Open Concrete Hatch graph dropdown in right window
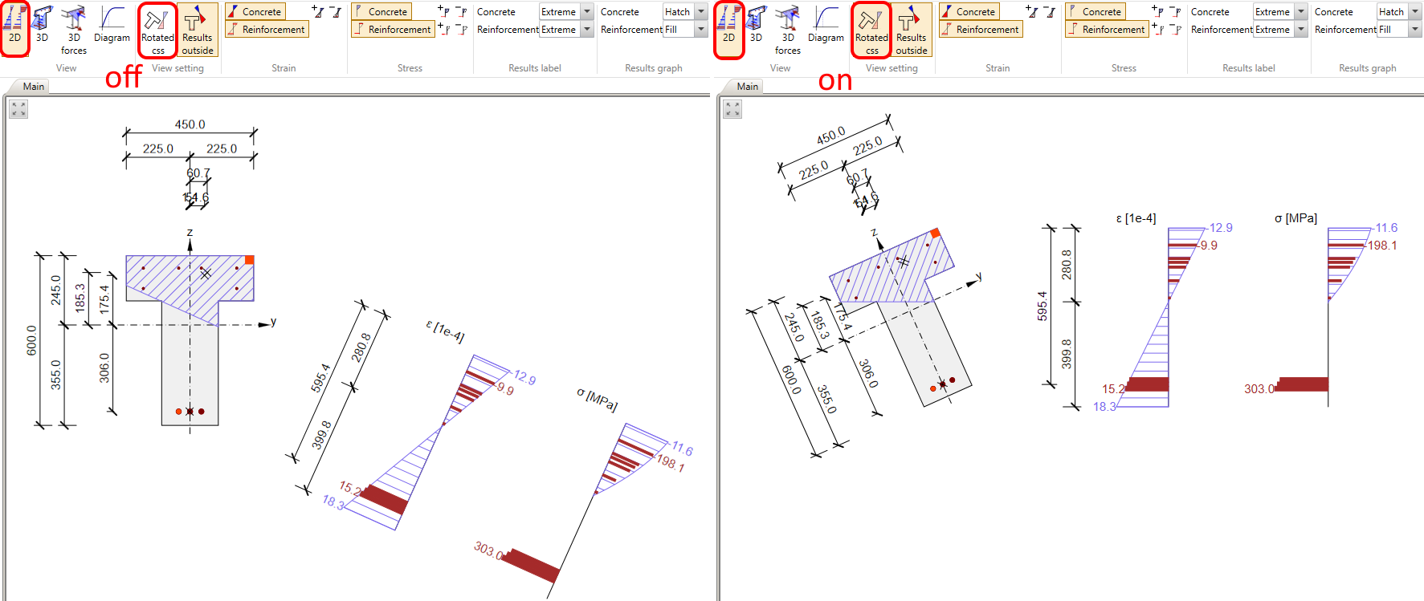The image size is (1424, 601). (x=1415, y=12)
